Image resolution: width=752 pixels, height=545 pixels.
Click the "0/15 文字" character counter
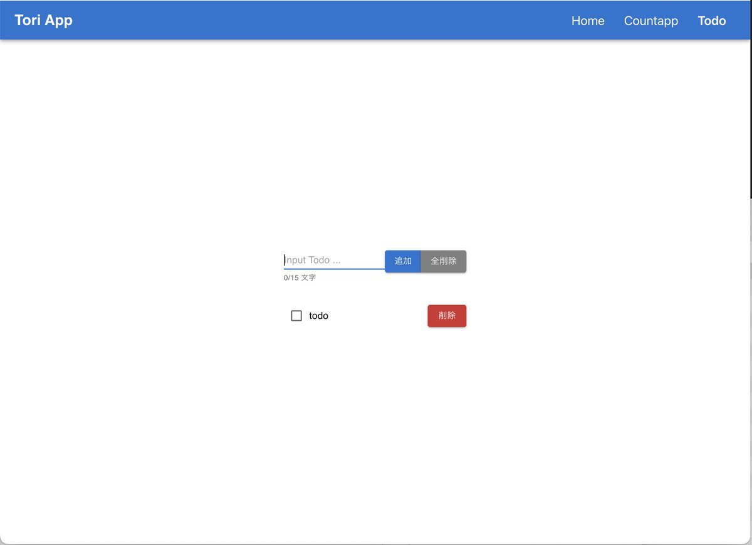tap(300, 278)
